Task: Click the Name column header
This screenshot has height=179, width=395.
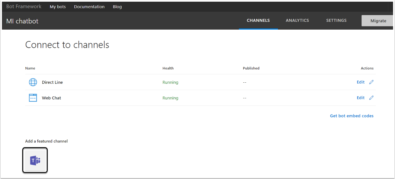Action: point(30,68)
